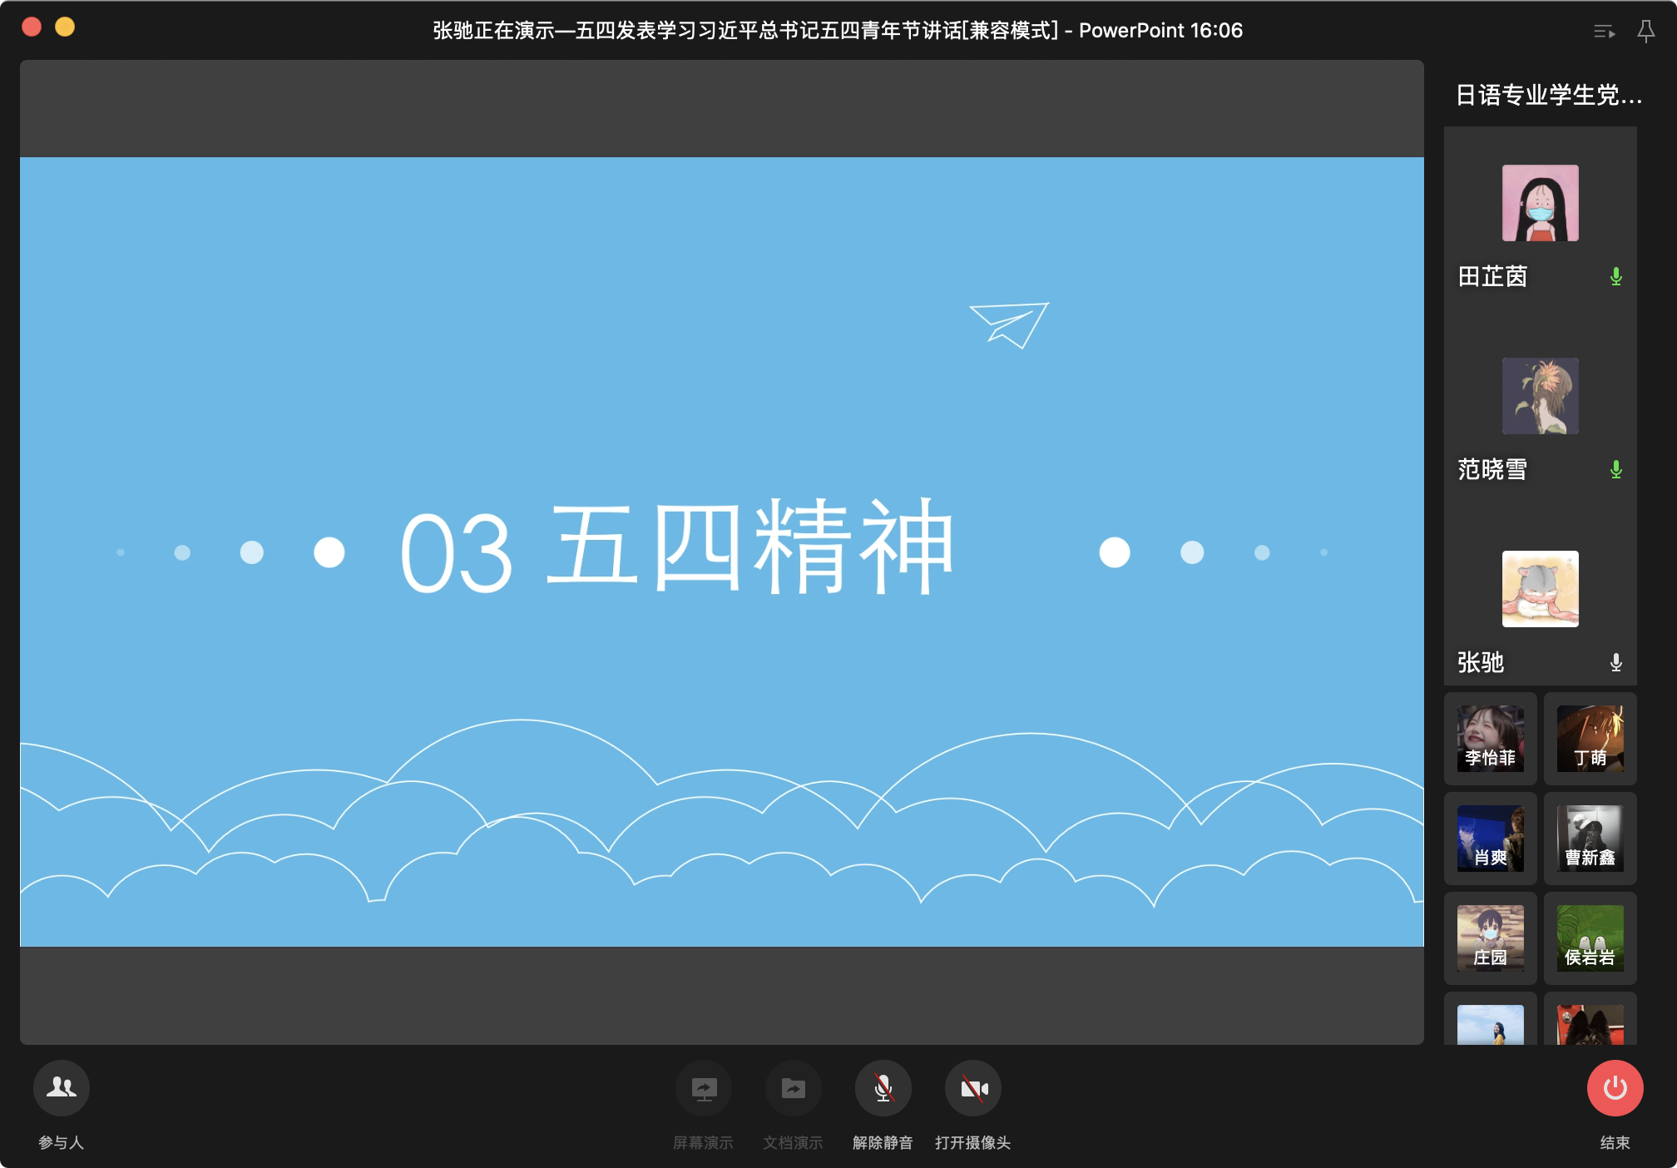Open the participants list icon
The width and height of the screenshot is (1677, 1168).
click(x=61, y=1088)
